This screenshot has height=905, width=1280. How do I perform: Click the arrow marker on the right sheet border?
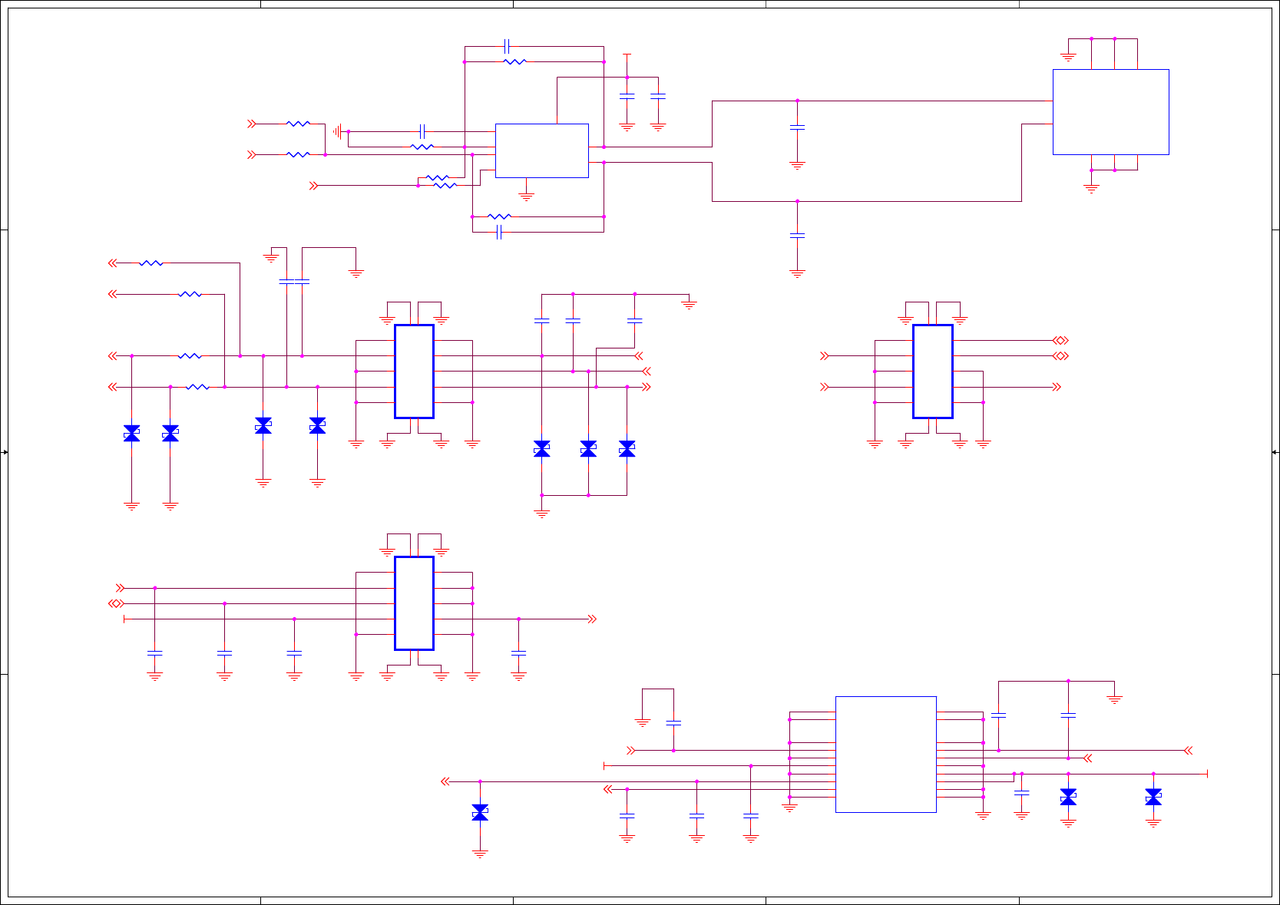1275,452
